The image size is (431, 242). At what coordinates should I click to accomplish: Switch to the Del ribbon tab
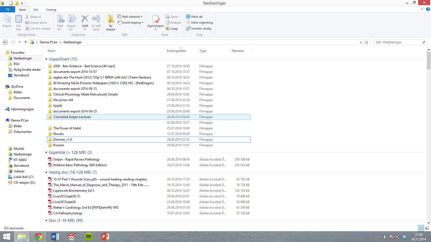click(x=36, y=10)
